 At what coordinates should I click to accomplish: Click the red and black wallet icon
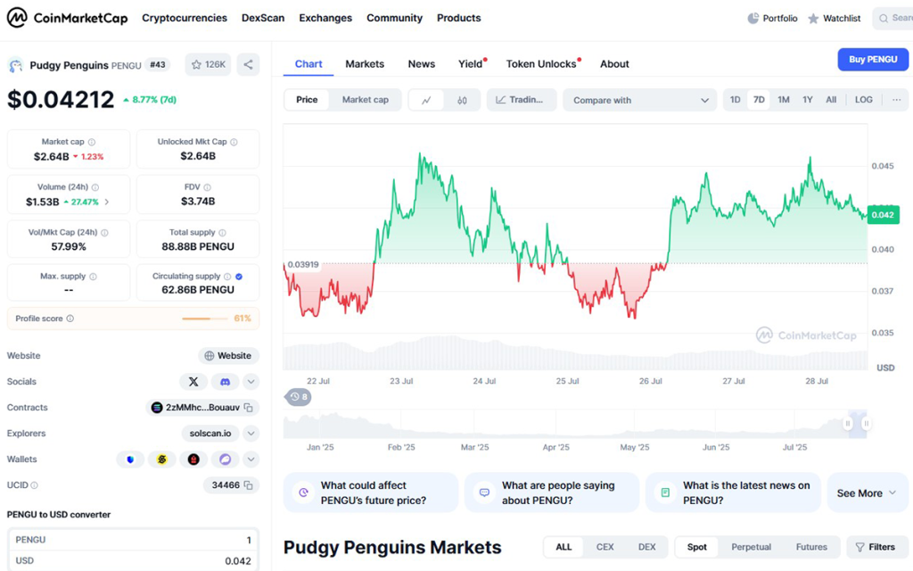193,459
